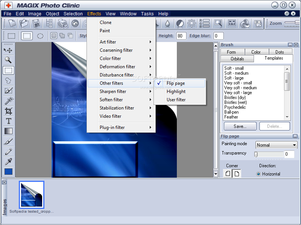Select User filter in submenu
Image resolution: width=301 pixels, height=225 pixels.
180,100
